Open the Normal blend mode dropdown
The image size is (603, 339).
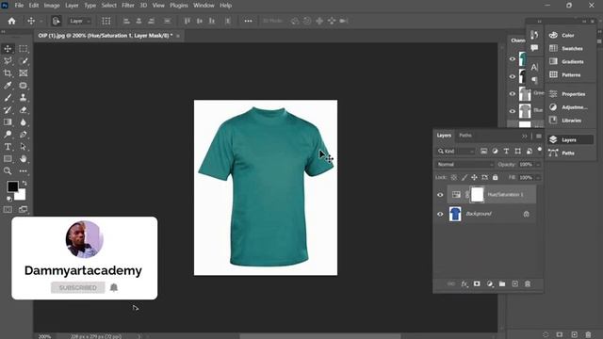click(x=464, y=165)
